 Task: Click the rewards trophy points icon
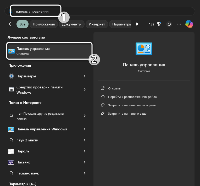pyautogui.click(x=159, y=24)
